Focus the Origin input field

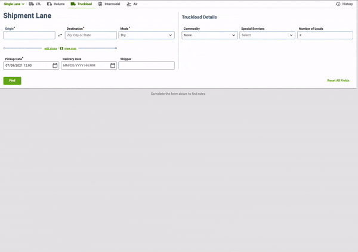pos(29,35)
